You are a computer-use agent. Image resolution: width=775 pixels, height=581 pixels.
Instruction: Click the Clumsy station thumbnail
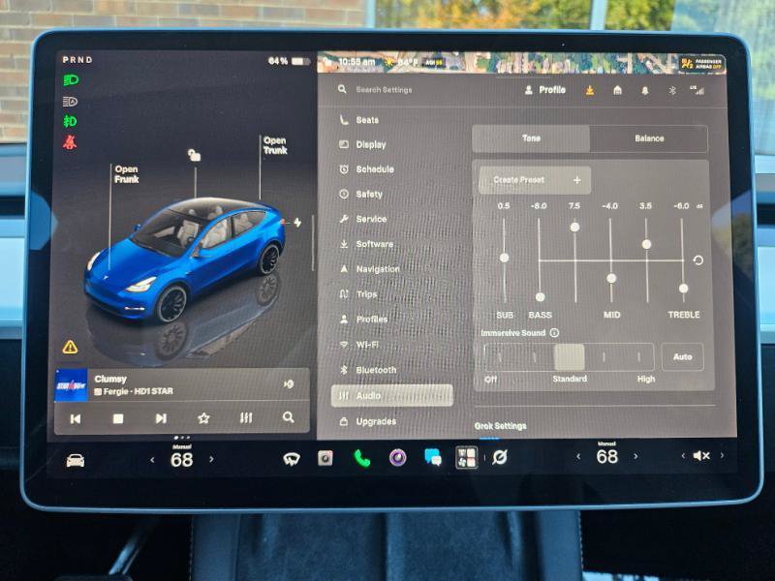[x=71, y=385]
